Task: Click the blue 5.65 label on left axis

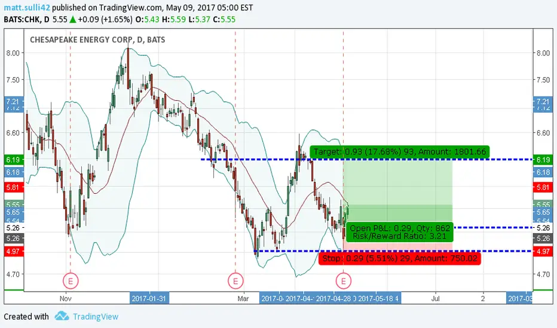Action: (14, 212)
